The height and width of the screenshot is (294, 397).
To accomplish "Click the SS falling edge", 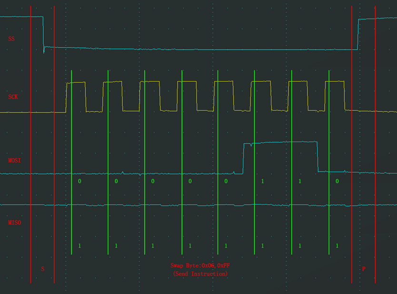I will [x=43, y=32].
